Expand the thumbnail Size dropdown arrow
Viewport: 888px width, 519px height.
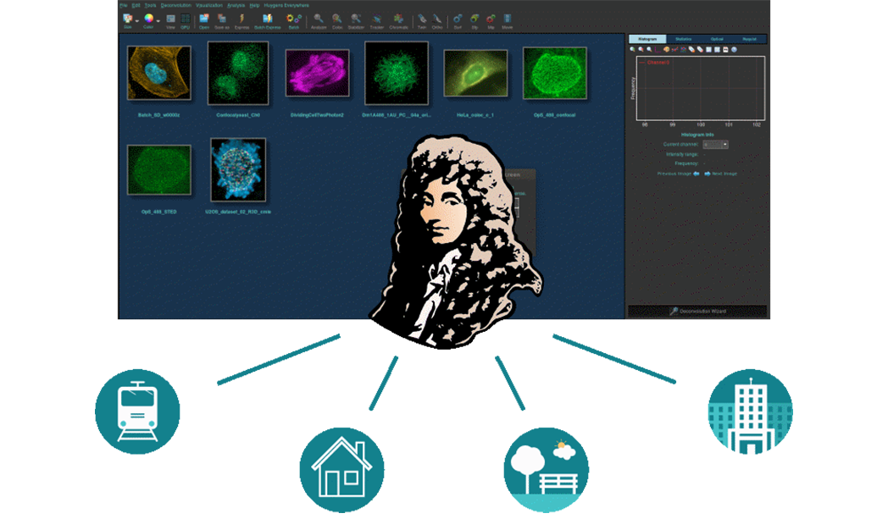click(136, 19)
